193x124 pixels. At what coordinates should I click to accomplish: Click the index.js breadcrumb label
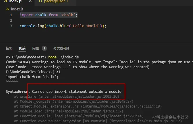click(x=17, y=9)
